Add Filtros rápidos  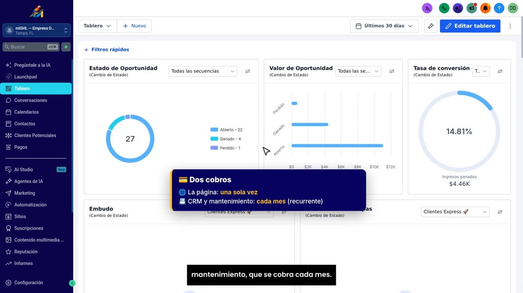point(107,50)
